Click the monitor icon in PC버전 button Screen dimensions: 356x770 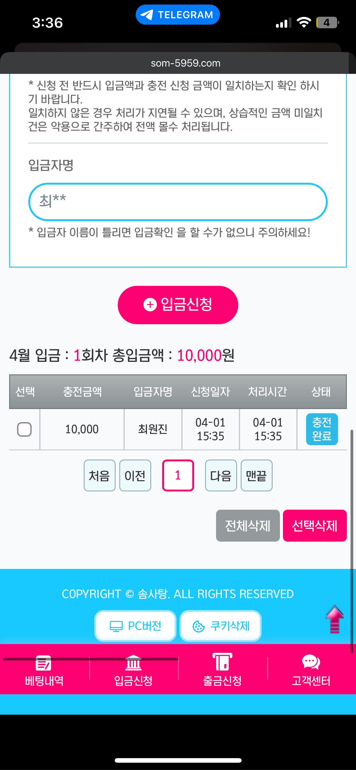point(116,626)
